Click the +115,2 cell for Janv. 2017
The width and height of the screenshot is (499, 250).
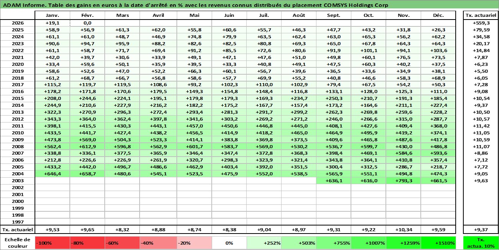52,85
